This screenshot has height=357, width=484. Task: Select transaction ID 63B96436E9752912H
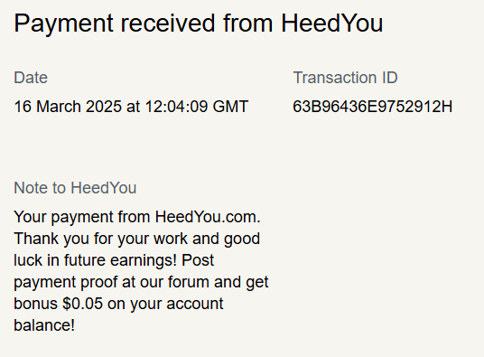(373, 107)
